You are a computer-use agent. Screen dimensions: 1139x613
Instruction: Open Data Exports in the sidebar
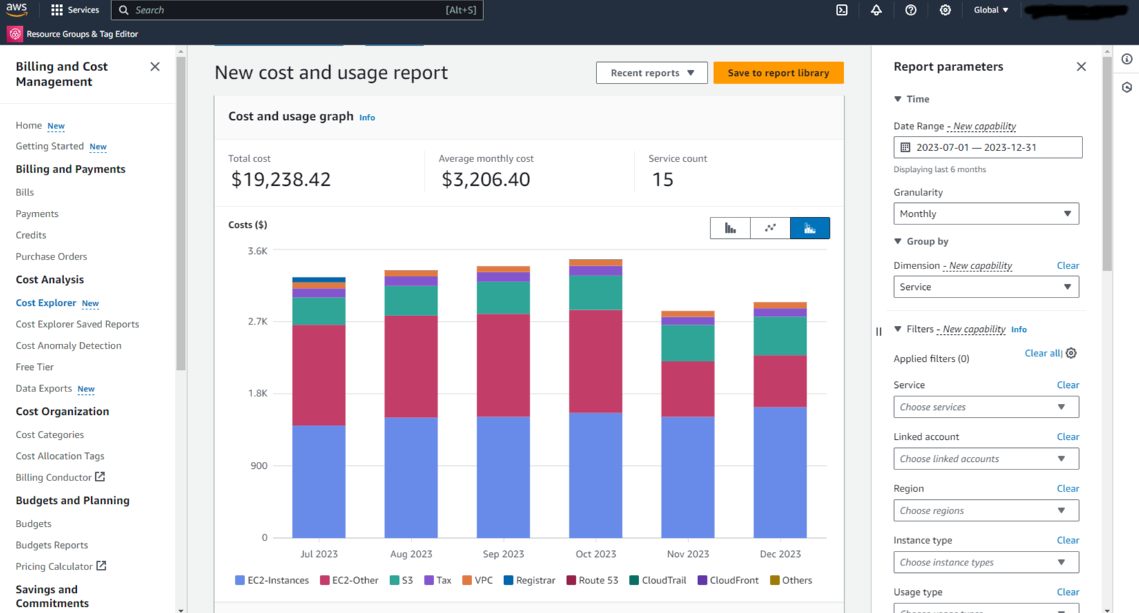click(x=43, y=388)
